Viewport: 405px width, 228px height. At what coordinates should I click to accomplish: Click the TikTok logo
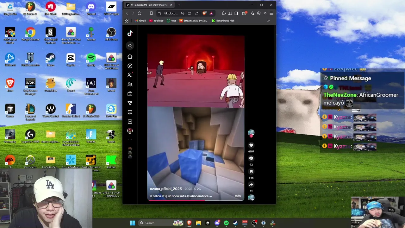[x=130, y=33]
